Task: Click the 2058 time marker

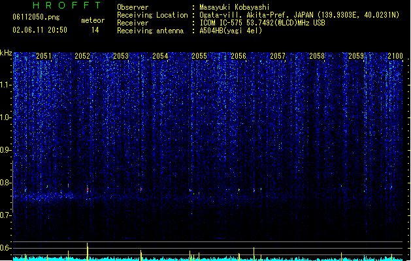Action: click(x=317, y=56)
